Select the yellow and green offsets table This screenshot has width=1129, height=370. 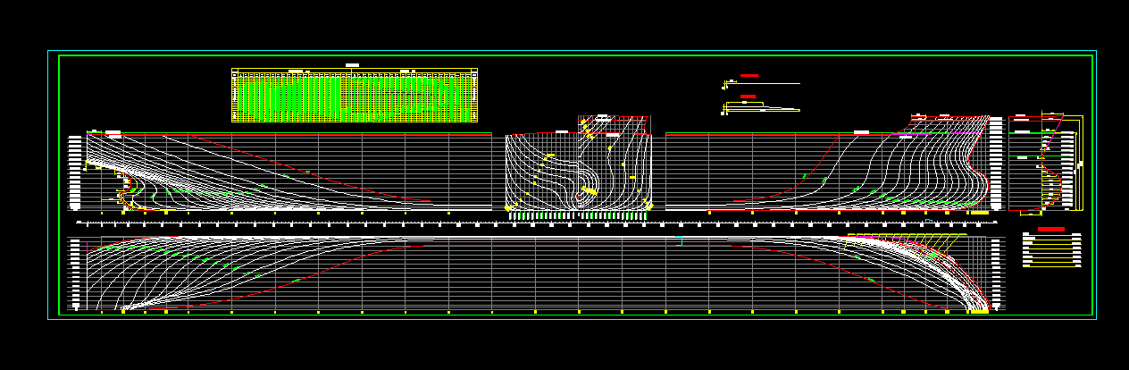pos(355,95)
